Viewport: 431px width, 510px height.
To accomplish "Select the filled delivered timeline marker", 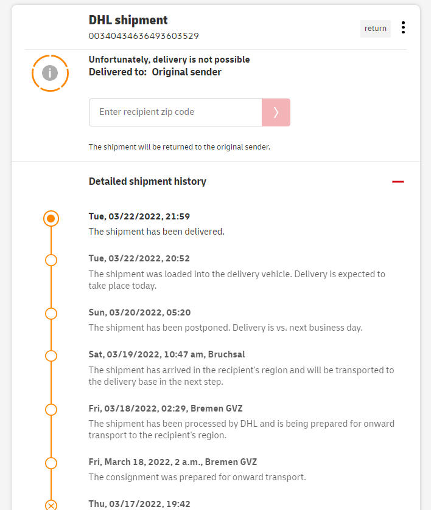I will tap(51, 218).
